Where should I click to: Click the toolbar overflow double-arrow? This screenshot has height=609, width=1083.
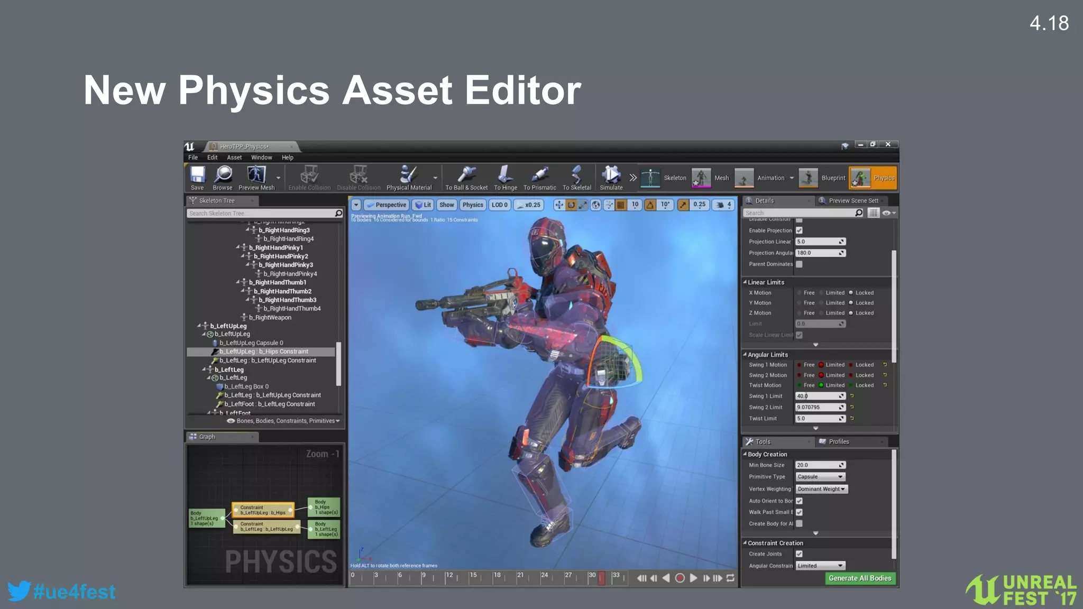(x=632, y=178)
